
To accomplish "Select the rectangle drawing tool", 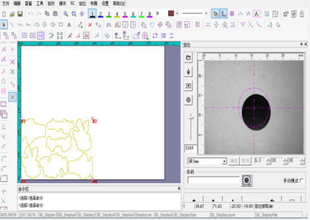I will [x=61, y=25].
